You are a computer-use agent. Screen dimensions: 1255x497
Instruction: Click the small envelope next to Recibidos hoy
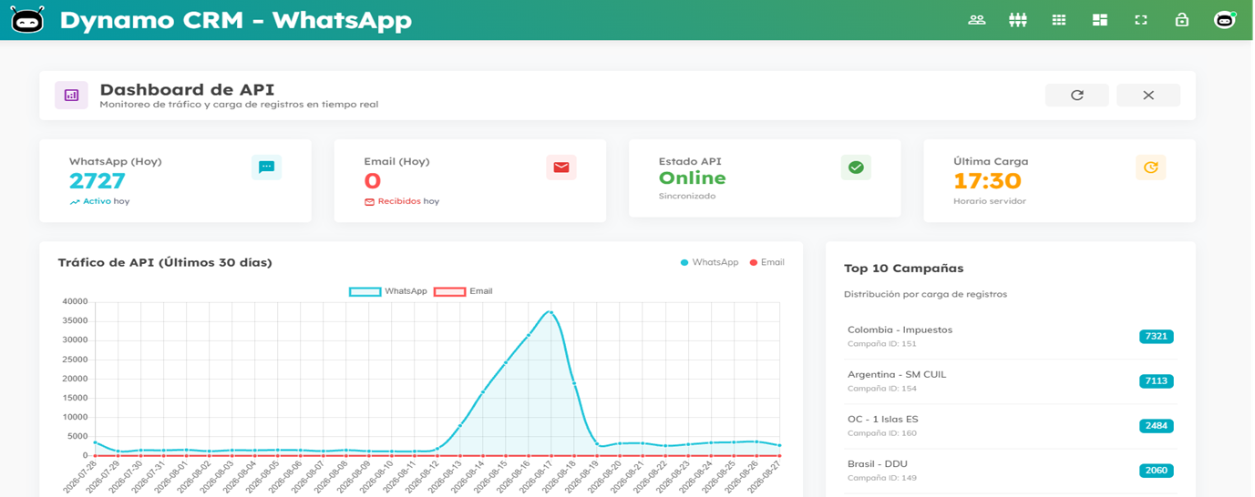[369, 201]
